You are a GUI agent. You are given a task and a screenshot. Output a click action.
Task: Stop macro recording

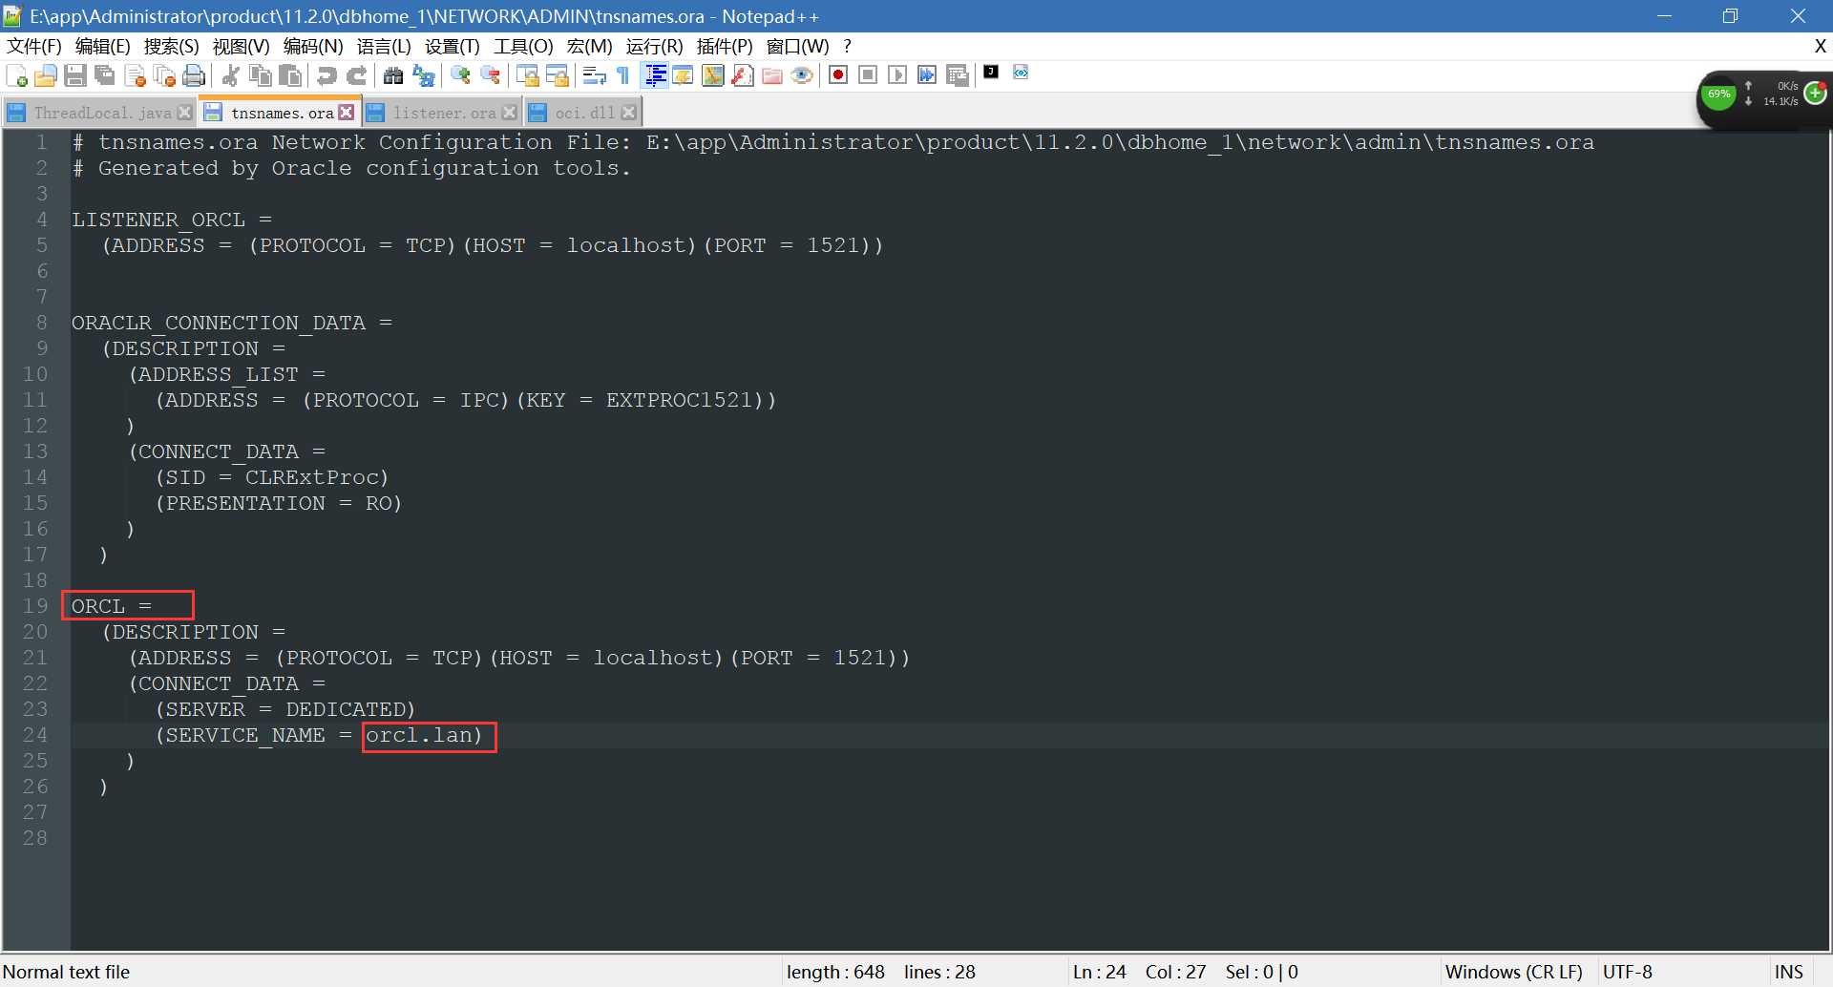868,75
